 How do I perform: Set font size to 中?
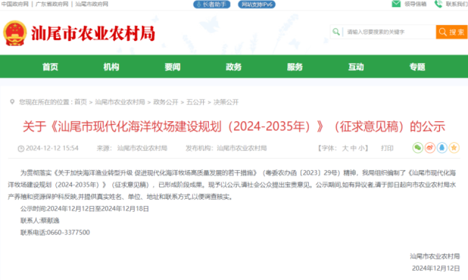[x=353, y=148]
